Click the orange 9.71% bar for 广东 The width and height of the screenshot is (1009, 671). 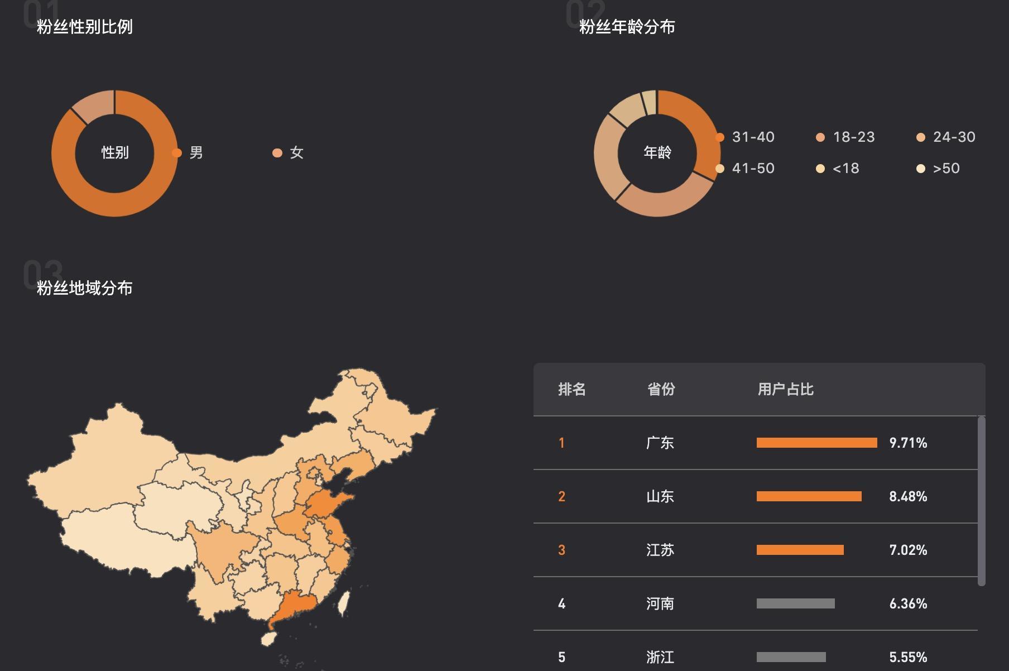coord(816,443)
